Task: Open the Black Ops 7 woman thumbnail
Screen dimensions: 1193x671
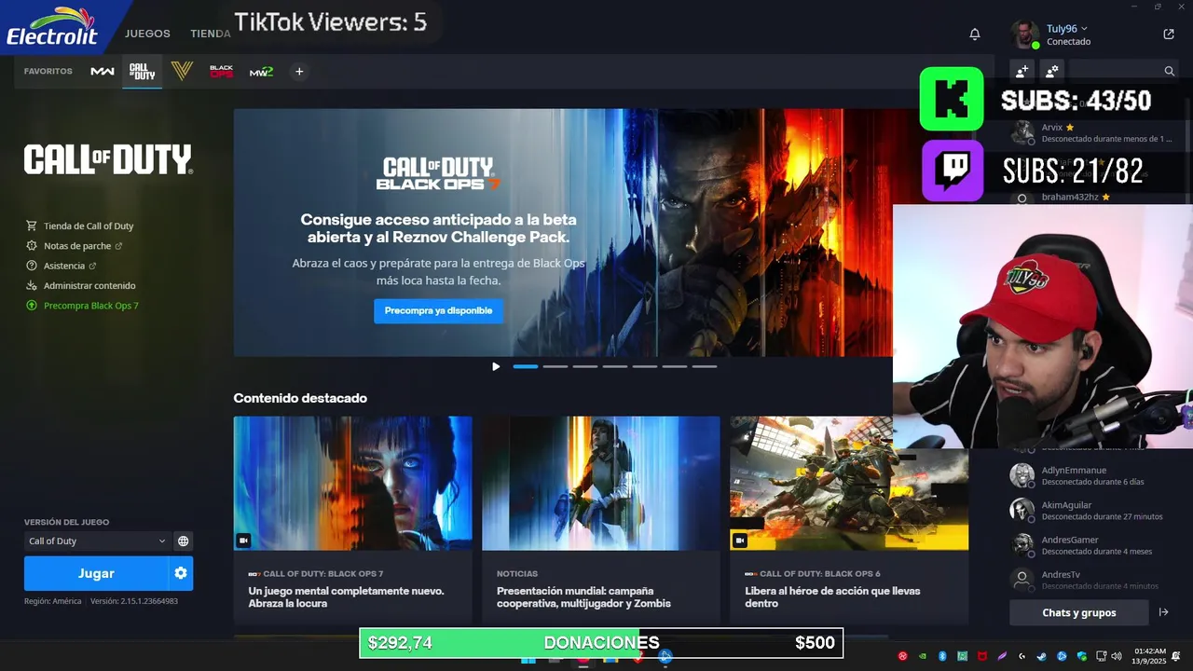Action: pos(352,484)
